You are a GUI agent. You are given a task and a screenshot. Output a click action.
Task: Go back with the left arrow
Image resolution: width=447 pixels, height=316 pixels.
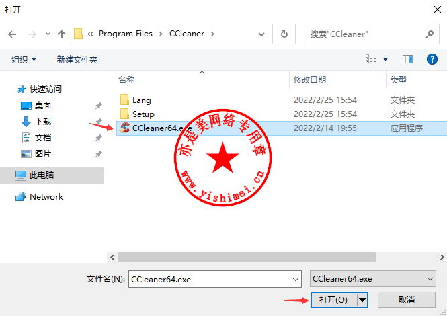click(x=12, y=34)
